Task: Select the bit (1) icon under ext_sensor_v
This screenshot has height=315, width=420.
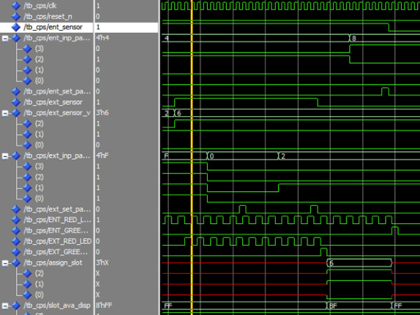Action: coord(27,134)
